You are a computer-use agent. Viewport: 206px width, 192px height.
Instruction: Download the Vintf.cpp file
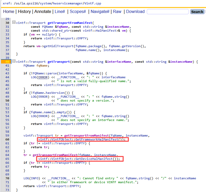pyautogui.click(x=135, y=12)
